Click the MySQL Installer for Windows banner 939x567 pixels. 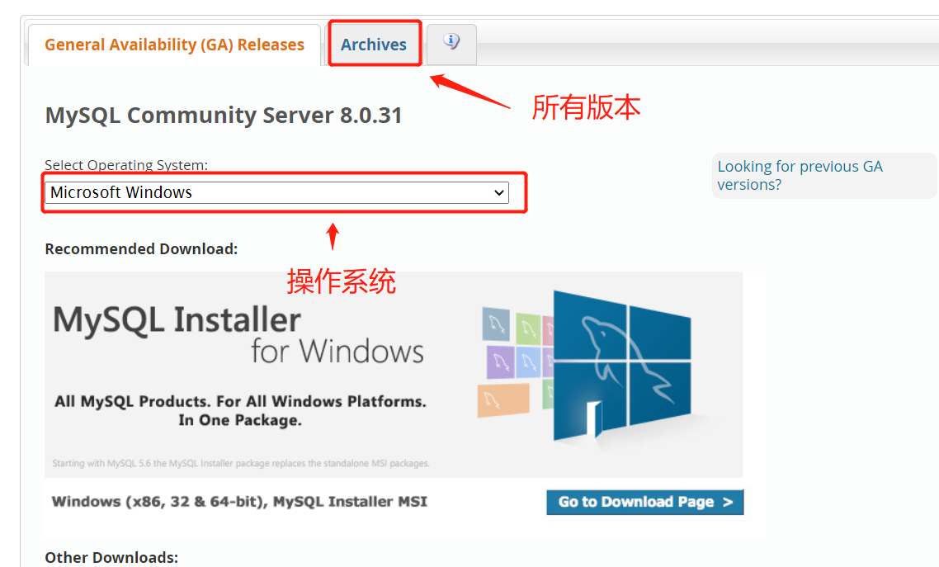coord(394,374)
